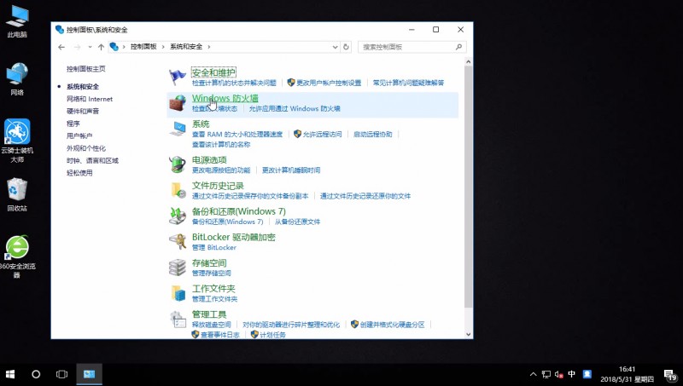This screenshot has width=683, height=386.
Task: Show hidden tray icons chevron
Action: point(533,374)
